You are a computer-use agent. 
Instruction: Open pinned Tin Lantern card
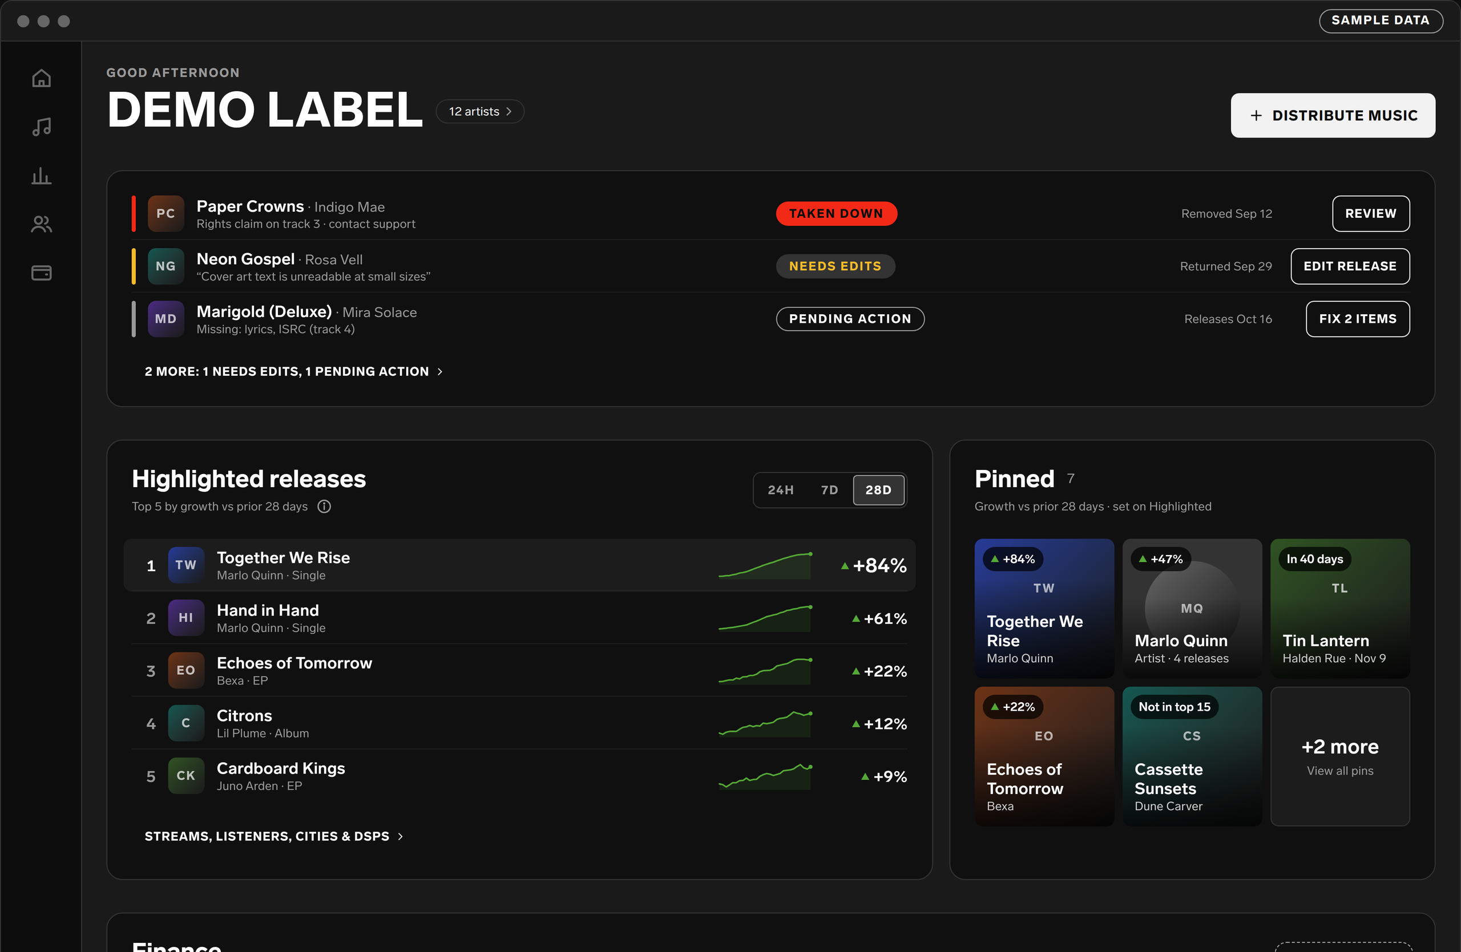pyautogui.click(x=1340, y=609)
